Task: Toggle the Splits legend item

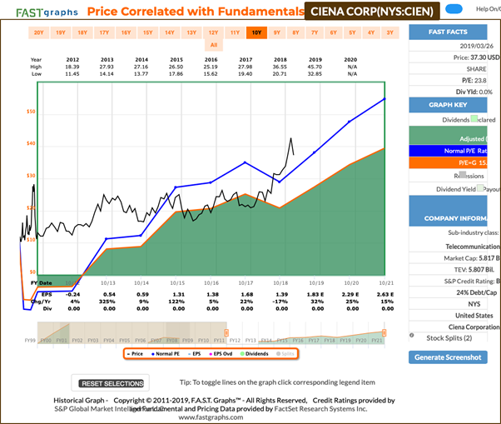Action: coord(285,354)
